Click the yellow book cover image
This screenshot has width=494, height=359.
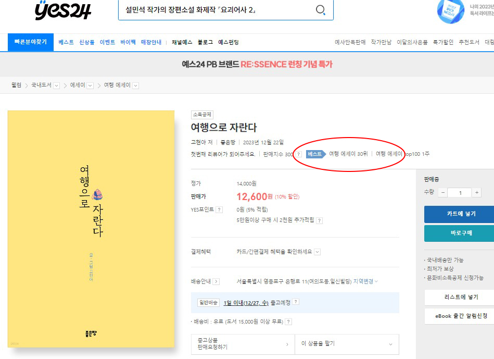91,229
